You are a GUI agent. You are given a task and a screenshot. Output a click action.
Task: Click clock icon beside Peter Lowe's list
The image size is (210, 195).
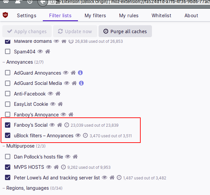pyautogui.click(x=119, y=178)
